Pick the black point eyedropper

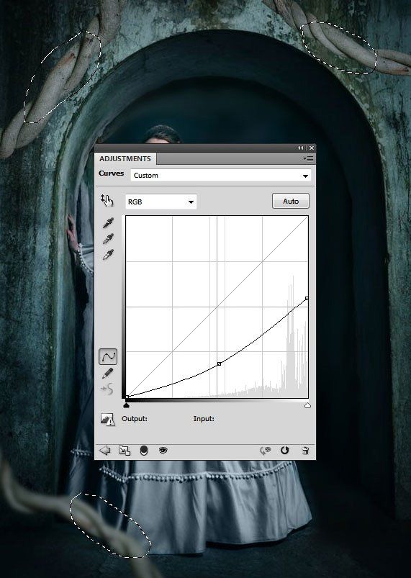coord(108,223)
